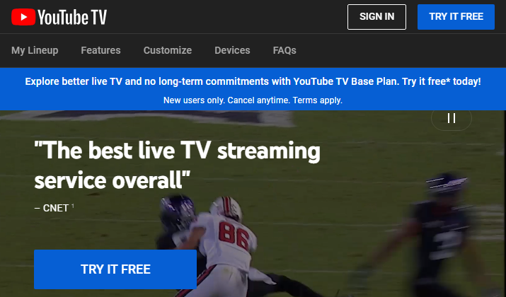
Task: Pause the hero background video
Action: [x=451, y=118]
